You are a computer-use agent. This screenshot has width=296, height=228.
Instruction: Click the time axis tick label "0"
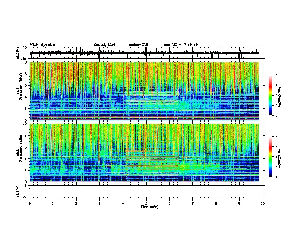30,203
